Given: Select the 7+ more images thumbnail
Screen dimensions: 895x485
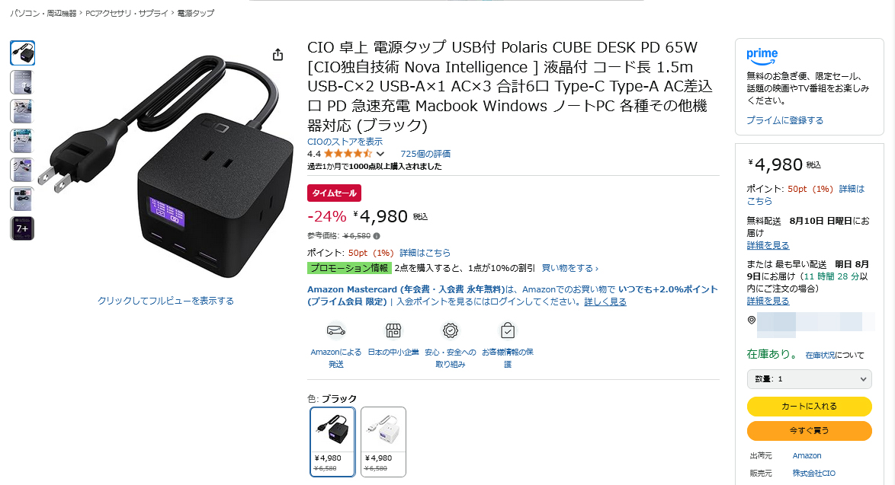Looking at the screenshot, I should pos(22,228).
